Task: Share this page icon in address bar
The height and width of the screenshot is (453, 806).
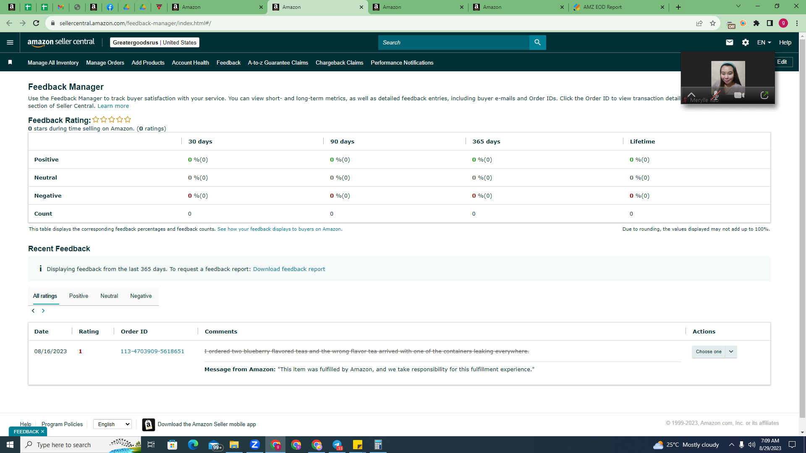Action: click(699, 23)
